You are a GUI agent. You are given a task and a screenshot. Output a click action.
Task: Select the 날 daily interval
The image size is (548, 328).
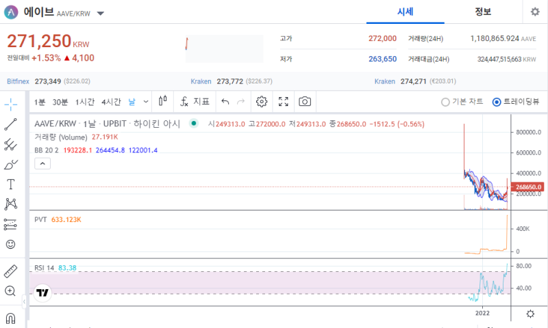[x=132, y=102]
